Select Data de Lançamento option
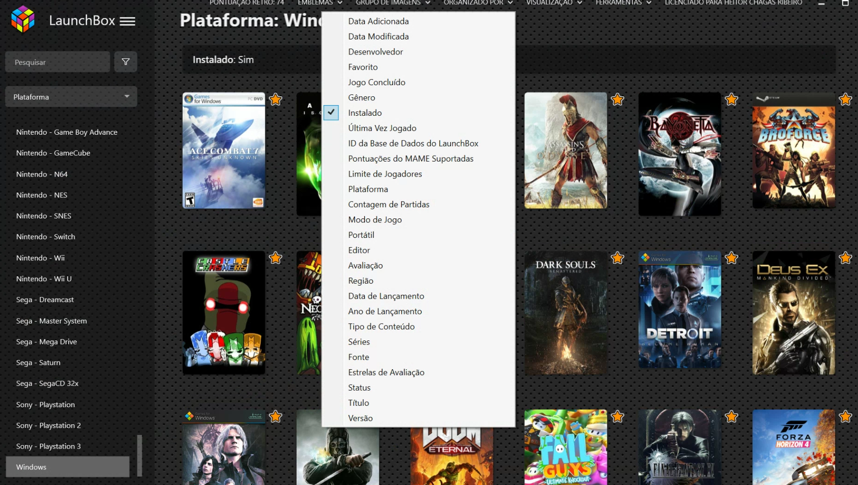Image resolution: width=858 pixels, height=485 pixels. (x=386, y=296)
